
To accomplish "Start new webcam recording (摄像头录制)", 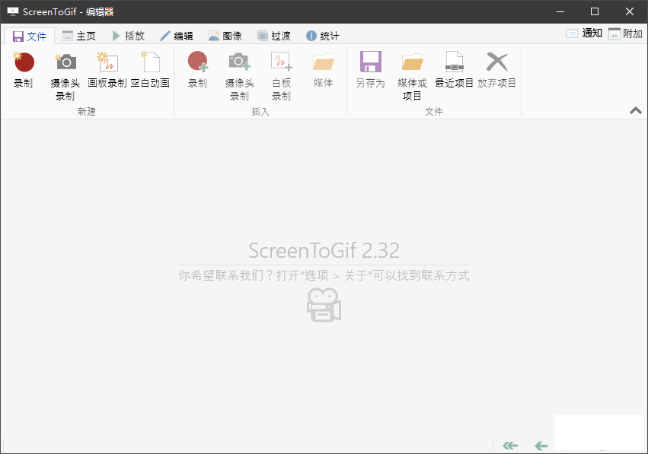I will click(x=65, y=77).
